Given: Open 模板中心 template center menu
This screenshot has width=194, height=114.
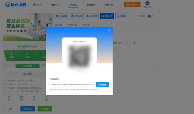Looking at the screenshot, I should coord(55,5).
